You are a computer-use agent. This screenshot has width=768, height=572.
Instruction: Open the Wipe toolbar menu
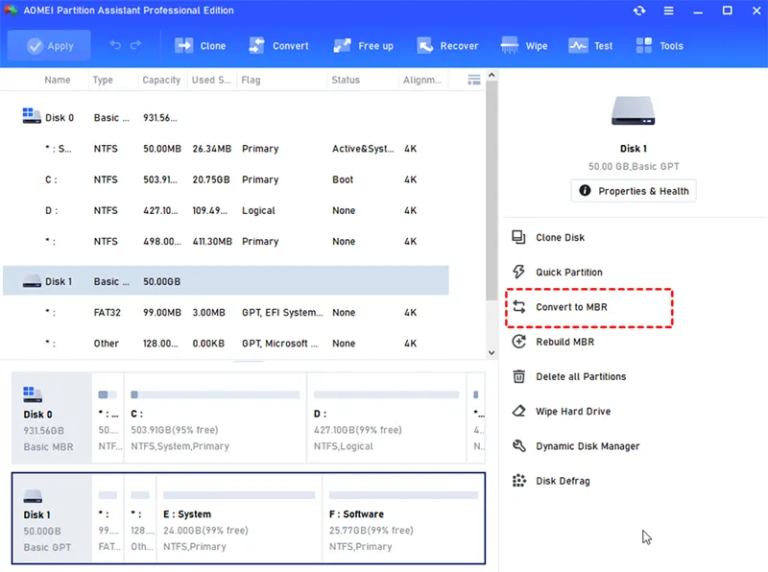524,45
